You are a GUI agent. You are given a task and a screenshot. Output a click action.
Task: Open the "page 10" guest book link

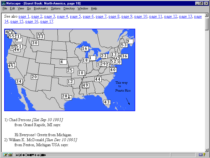tap(141, 17)
